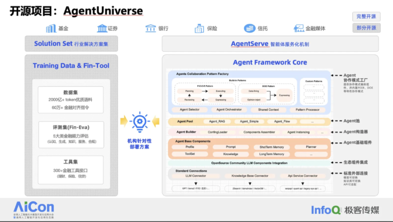Open the Solution Set 行业解决方案集 header
The image size is (393, 222).
click(x=71, y=44)
